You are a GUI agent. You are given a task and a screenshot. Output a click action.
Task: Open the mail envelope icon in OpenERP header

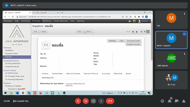(130, 21)
